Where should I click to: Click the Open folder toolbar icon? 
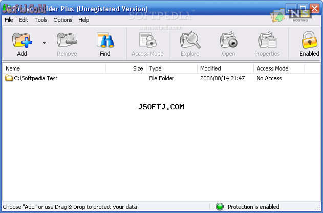tap(228, 39)
